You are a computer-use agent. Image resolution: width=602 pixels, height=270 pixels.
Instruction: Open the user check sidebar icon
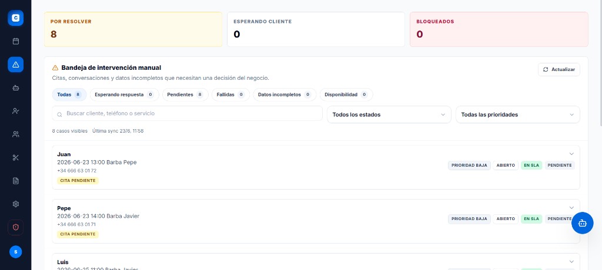coord(15,111)
